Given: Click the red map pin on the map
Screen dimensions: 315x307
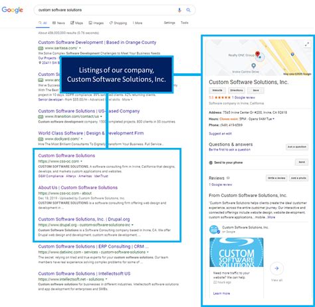Looking at the screenshot, I should coord(257,54).
